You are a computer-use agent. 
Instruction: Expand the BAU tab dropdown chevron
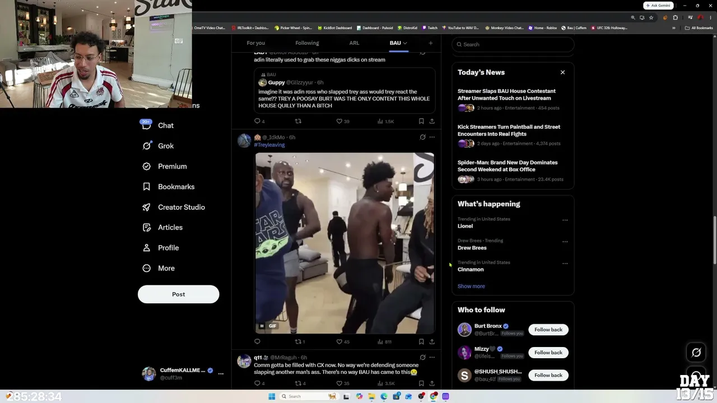[405, 43]
